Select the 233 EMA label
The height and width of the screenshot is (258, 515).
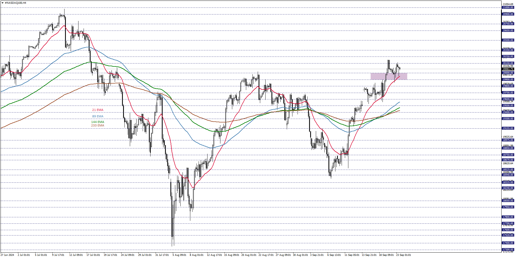click(x=98, y=125)
